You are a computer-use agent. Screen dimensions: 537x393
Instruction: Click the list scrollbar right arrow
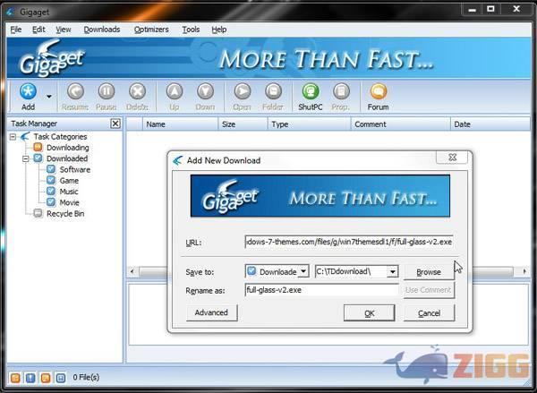[524, 271]
